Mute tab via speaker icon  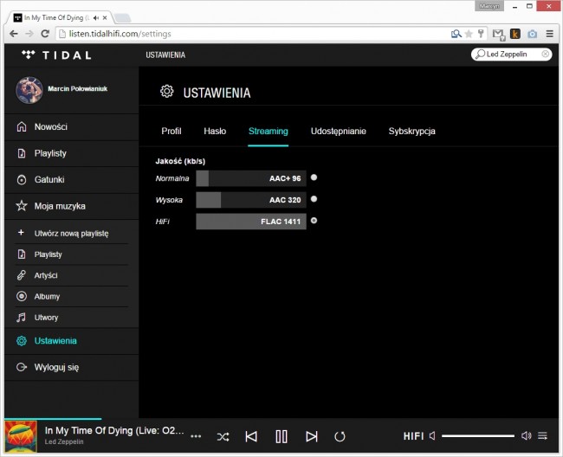coord(95,17)
